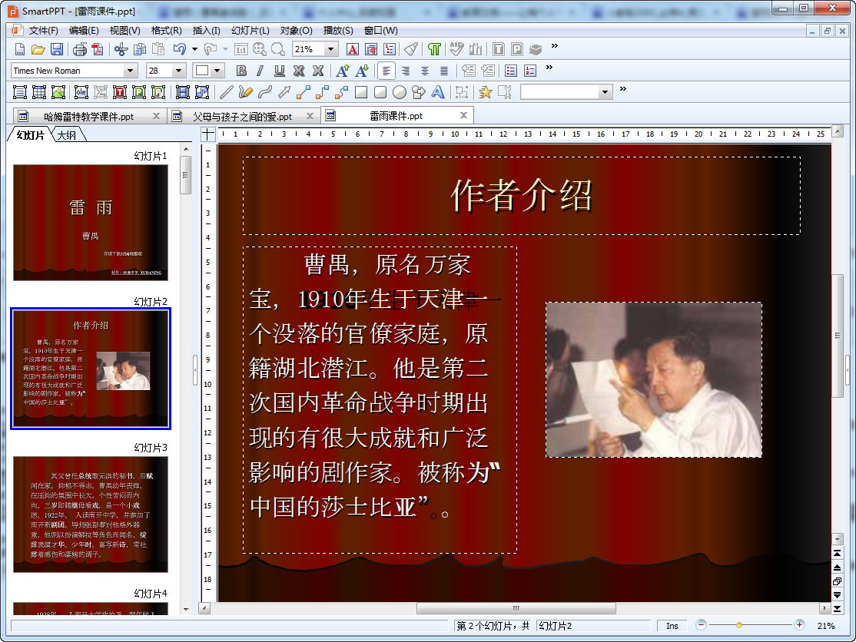Insert a table frame
This screenshot has height=642, width=856.
[38, 92]
